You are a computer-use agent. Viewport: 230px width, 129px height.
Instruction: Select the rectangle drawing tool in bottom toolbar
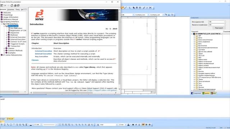5,125
